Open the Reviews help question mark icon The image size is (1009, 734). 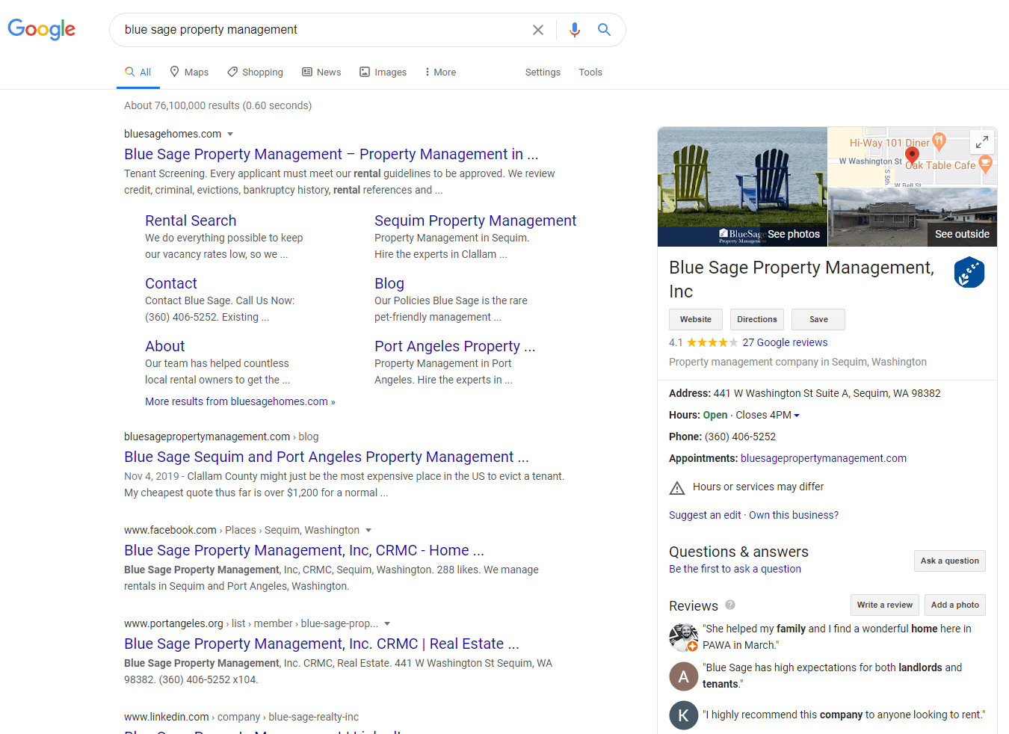[730, 605]
